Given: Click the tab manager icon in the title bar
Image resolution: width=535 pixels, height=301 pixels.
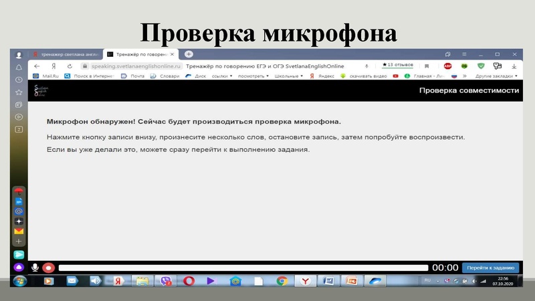Looking at the screenshot, I should coord(447,54).
